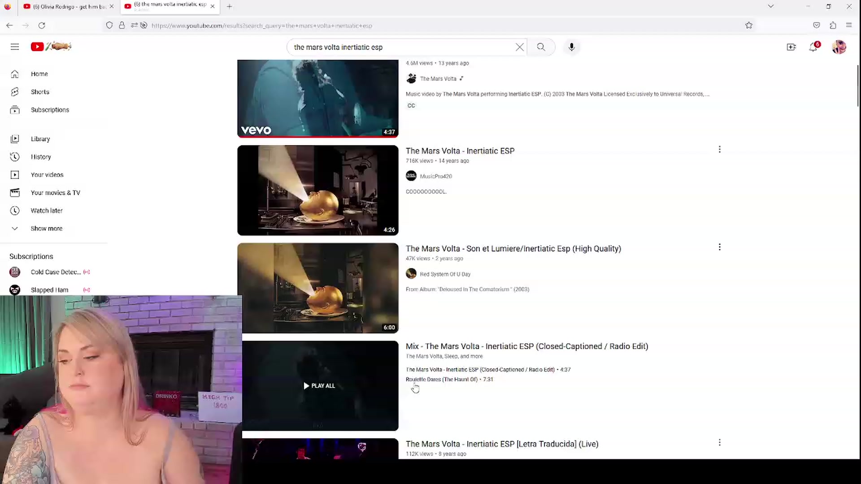Click the Watch later clock icon
861x484 pixels.
[15, 211]
